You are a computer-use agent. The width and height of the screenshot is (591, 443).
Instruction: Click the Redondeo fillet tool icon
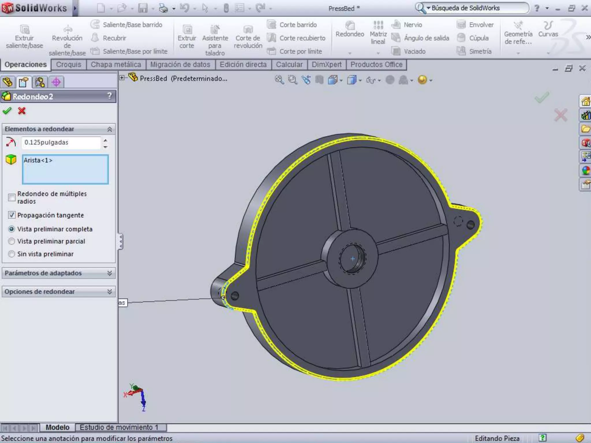point(350,26)
